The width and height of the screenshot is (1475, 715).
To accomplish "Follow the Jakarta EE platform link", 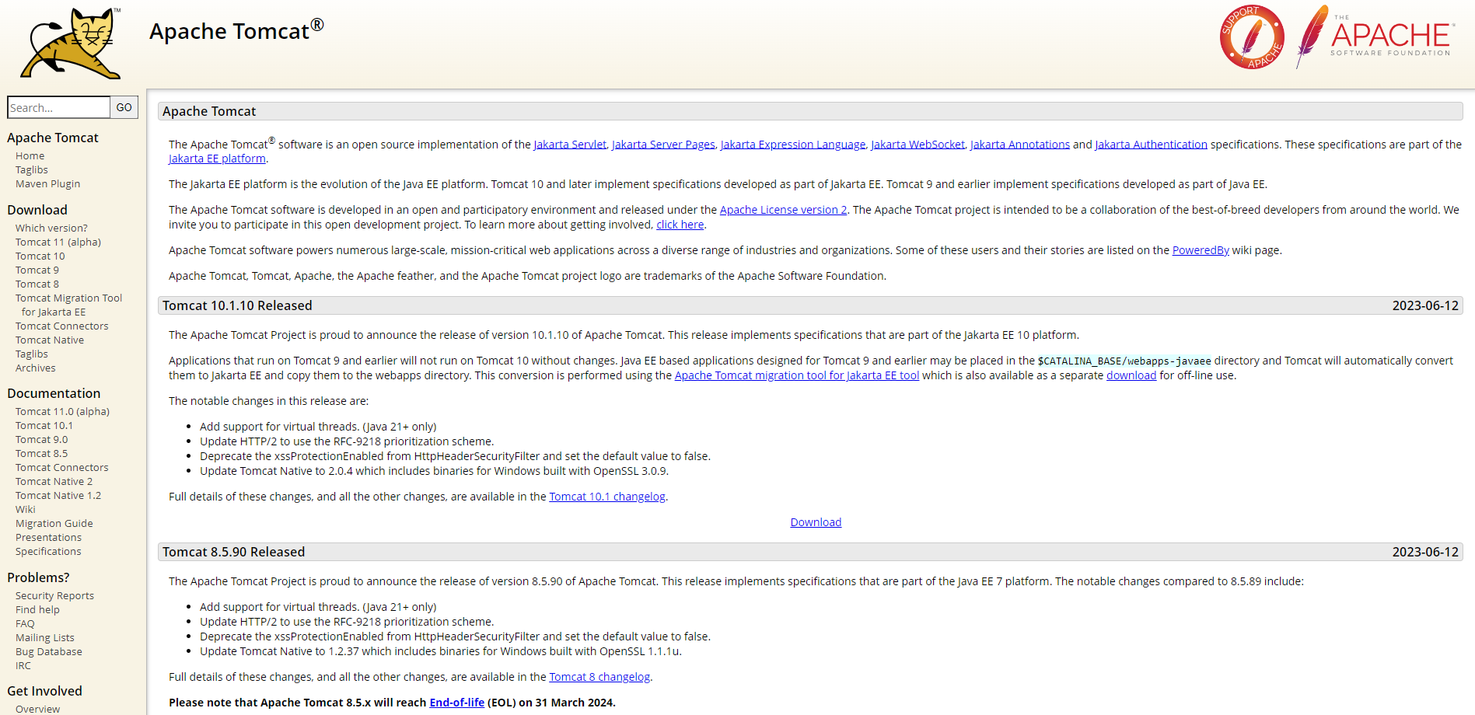I will click(x=217, y=159).
